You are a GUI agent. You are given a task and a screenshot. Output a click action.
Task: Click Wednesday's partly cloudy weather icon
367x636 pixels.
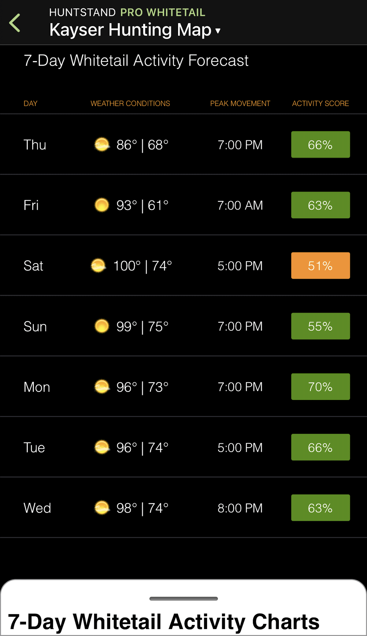point(102,508)
